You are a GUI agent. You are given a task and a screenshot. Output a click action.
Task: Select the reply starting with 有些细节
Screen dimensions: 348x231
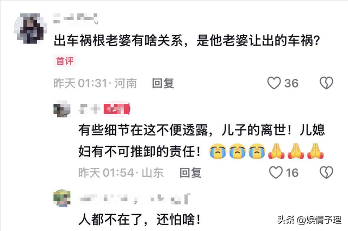pyautogui.click(x=202, y=141)
